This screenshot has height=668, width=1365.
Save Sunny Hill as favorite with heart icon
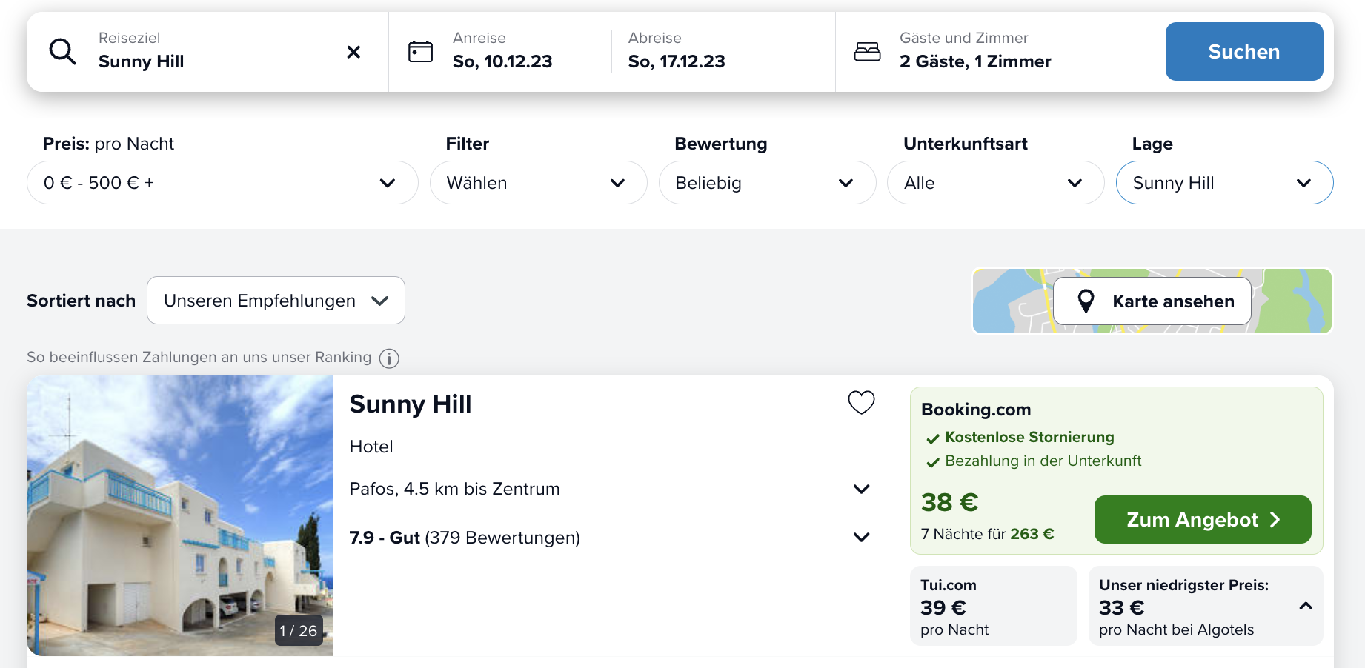(x=860, y=402)
